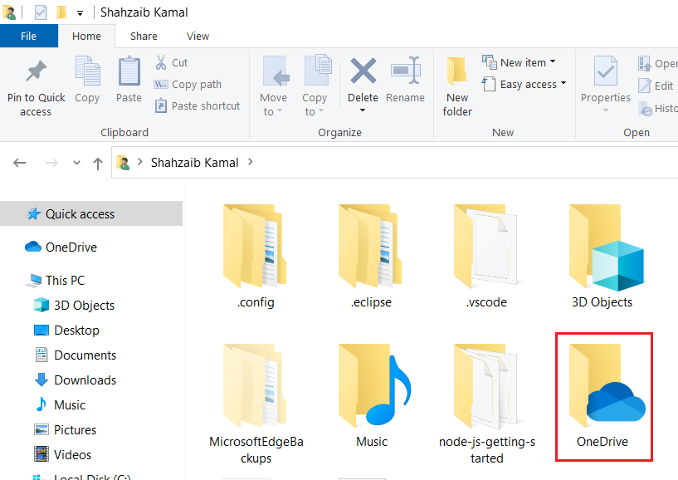The image size is (678, 480).
Task: Click Shahzaib Kamal in address bar
Action: [x=194, y=163]
